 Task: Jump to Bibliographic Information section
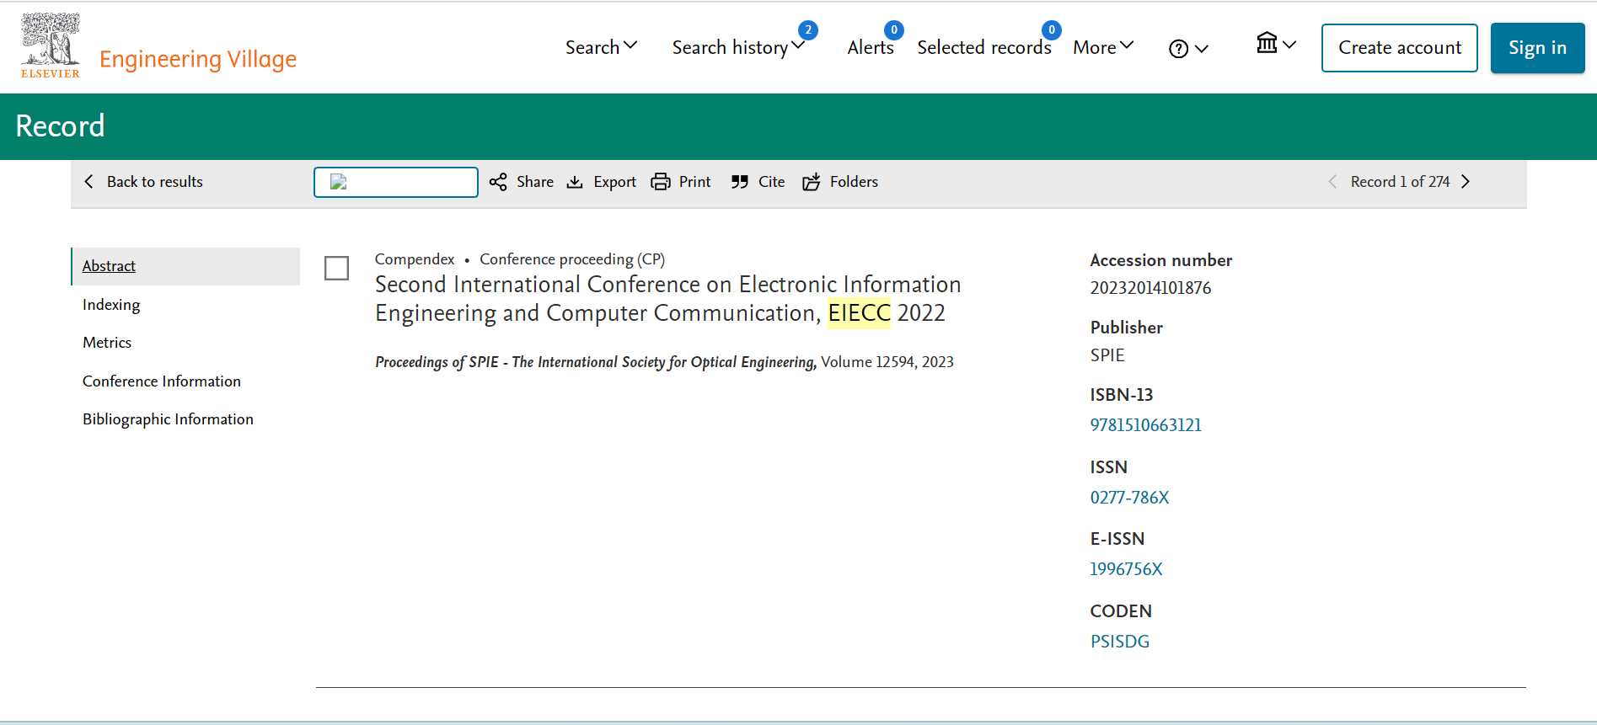(168, 419)
